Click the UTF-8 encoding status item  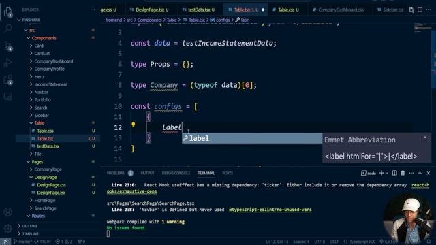point(320,242)
